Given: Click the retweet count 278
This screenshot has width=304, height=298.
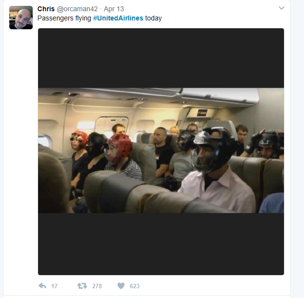Looking at the screenshot, I should [97, 286].
